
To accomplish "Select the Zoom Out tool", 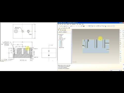I will point(96,26).
